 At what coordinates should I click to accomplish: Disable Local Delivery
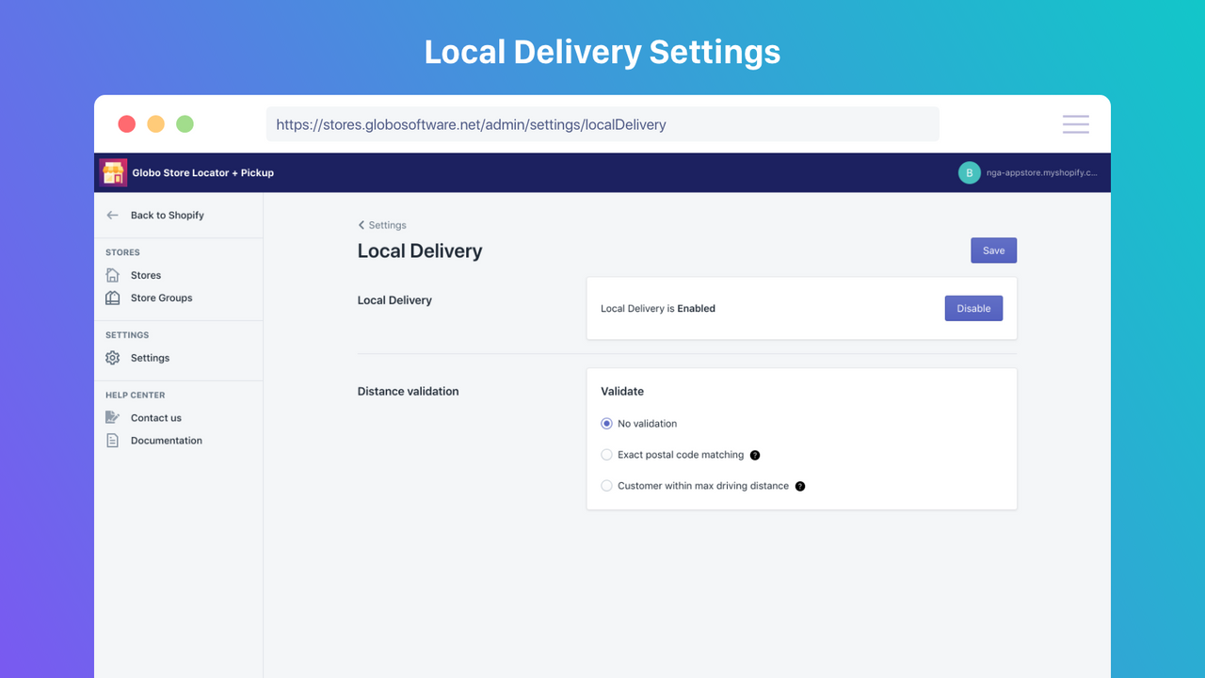[973, 308]
